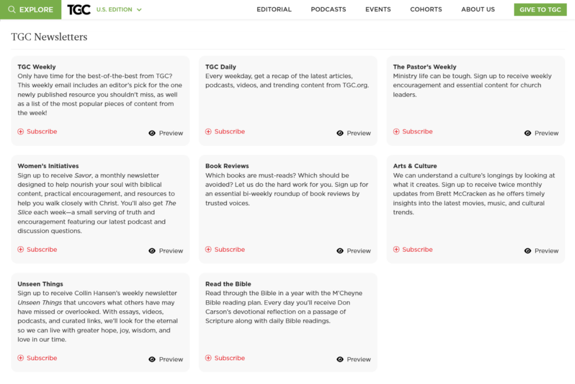
Task: Preview the Unseen Things newsletter
Action: 166,359
